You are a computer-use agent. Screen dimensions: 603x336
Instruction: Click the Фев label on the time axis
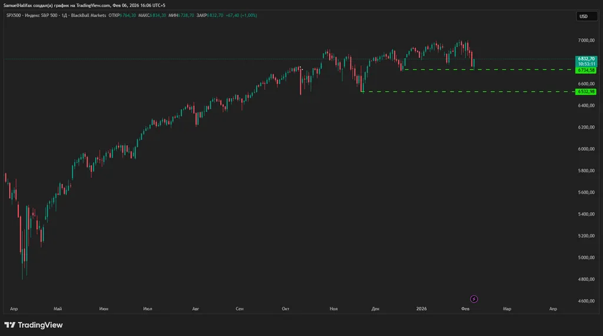tap(465, 308)
